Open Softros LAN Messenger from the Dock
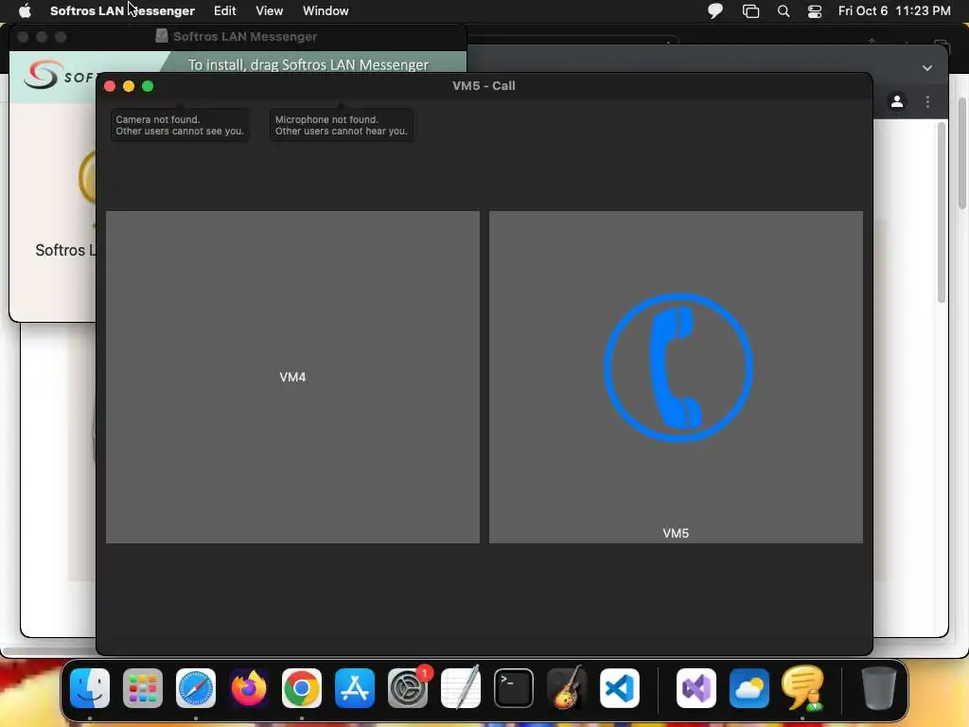The image size is (969, 727). (x=802, y=687)
